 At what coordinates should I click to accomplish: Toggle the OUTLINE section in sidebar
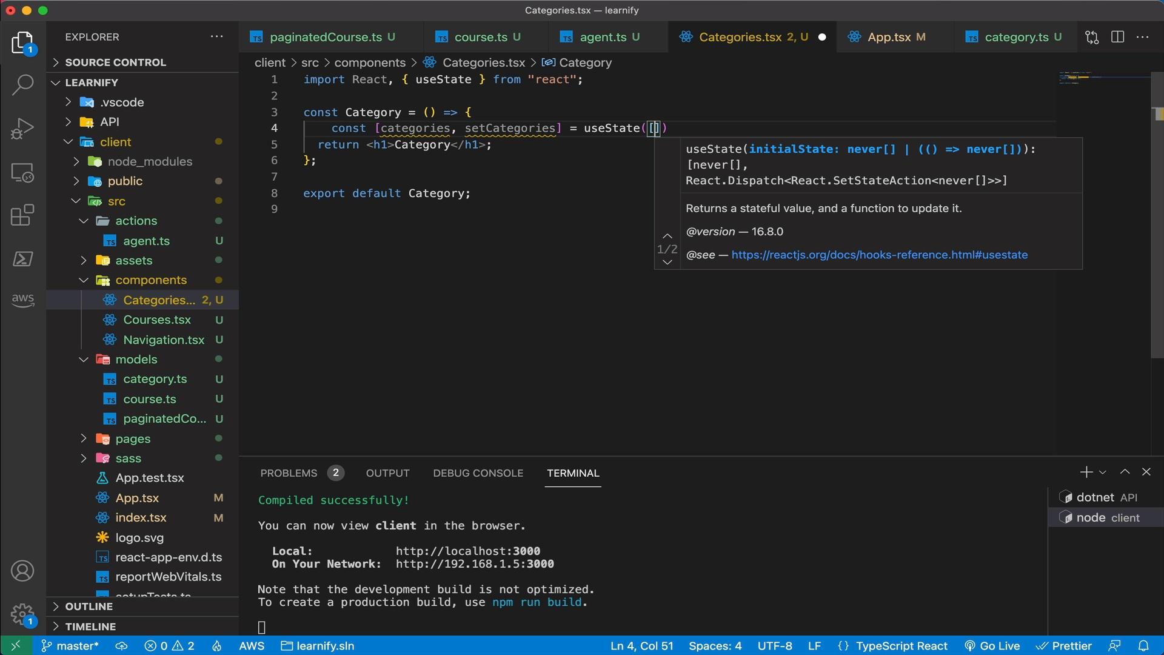pos(88,605)
